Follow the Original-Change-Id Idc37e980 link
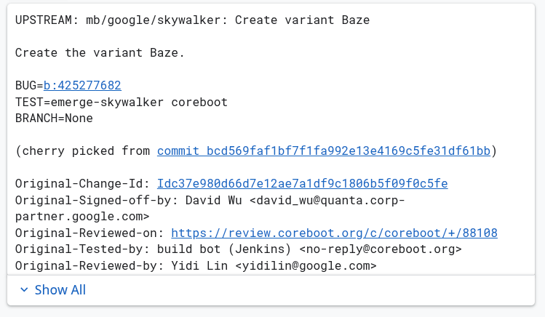The width and height of the screenshot is (545, 317). 303,184
